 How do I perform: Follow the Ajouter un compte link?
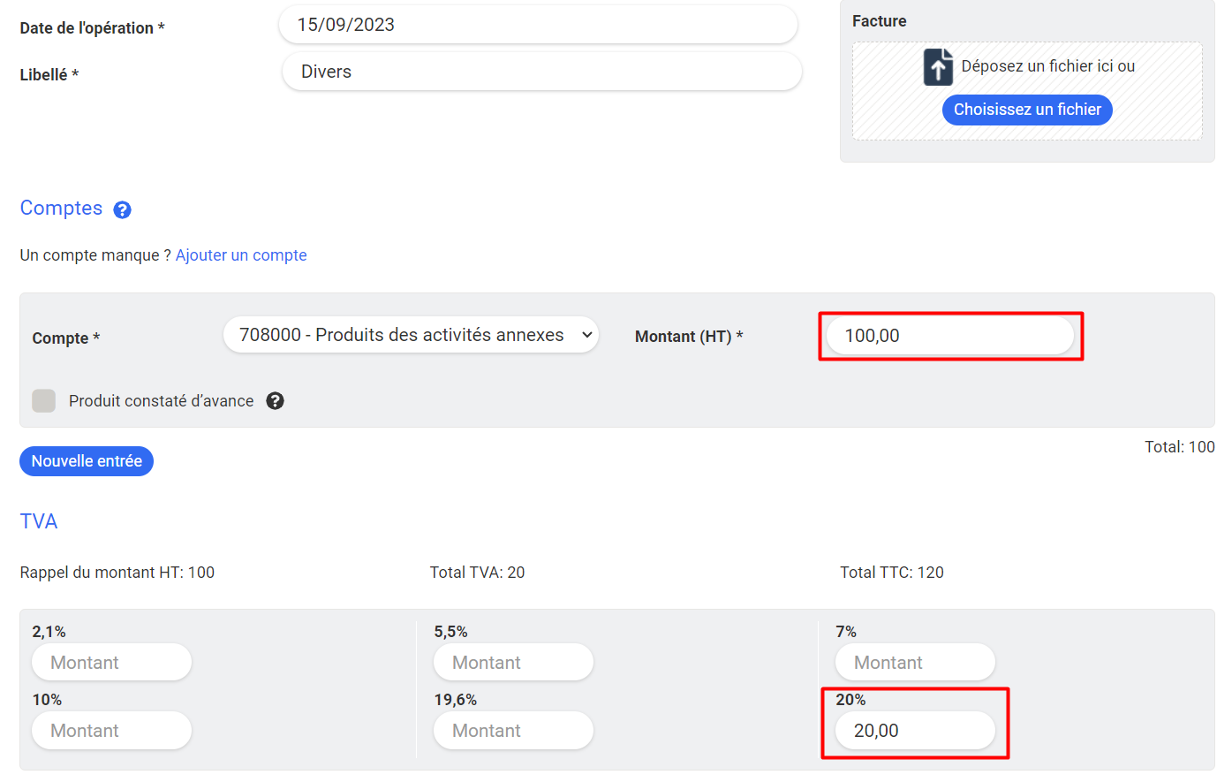[241, 255]
